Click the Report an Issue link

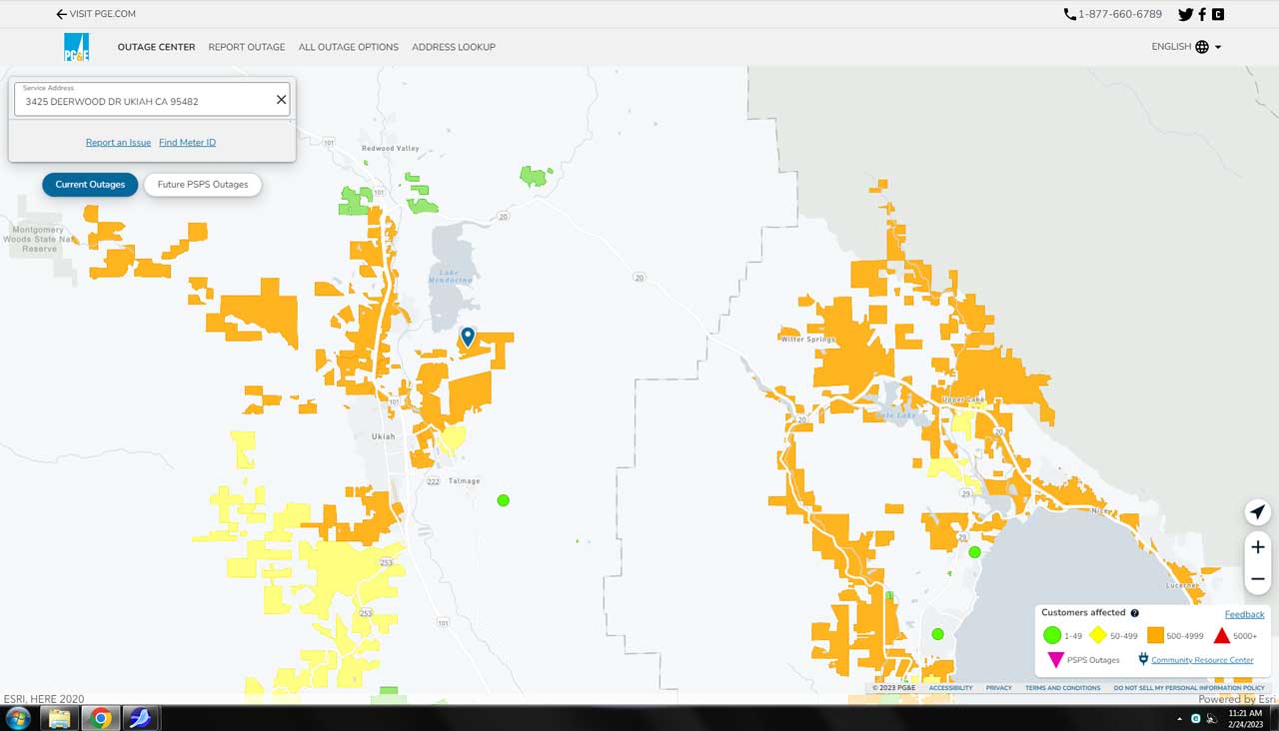coord(118,143)
